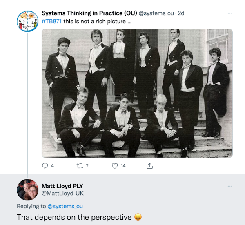The image size is (245, 225).
Task: Enlarge the black-and-white group photo
Action: [x=137, y=93]
